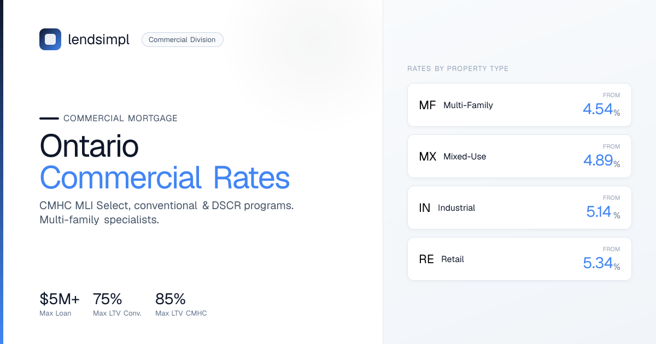The width and height of the screenshot is (656, 344).
Task: Click the Commercial Rates blue heading
Action: (165, 178)
